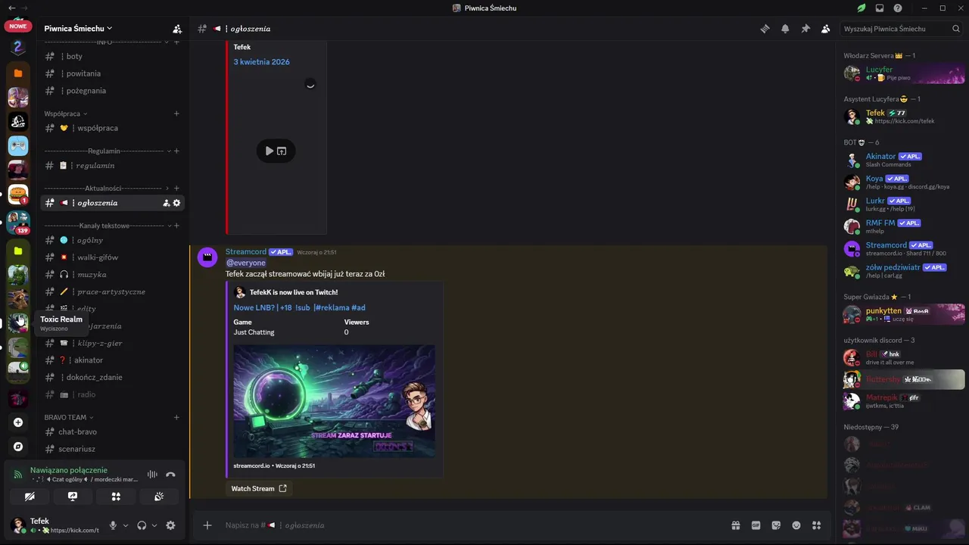Open the regulamin channel
Viewport: 969px width, 545px height.
tap(112, 166)
